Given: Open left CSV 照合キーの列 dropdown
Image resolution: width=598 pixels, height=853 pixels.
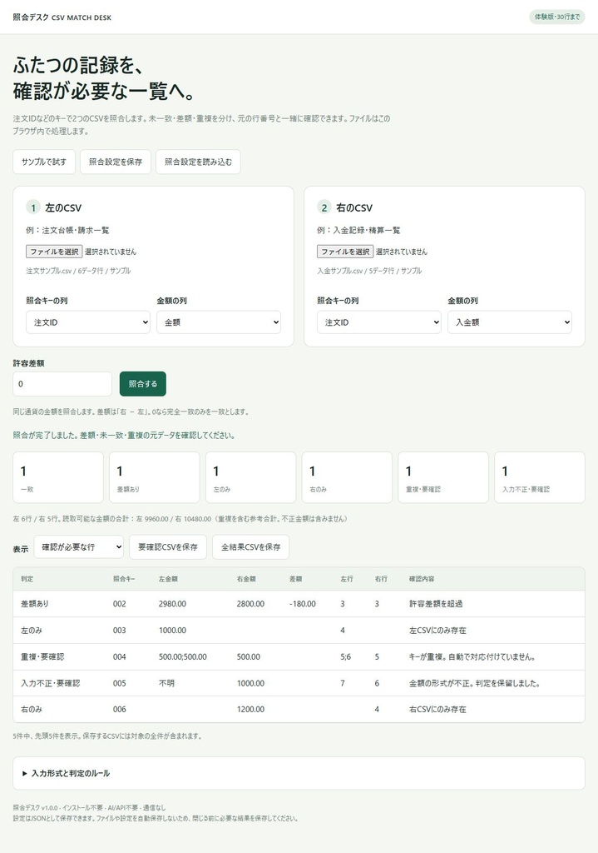Looking at the screenshot, I should point(88,322).
